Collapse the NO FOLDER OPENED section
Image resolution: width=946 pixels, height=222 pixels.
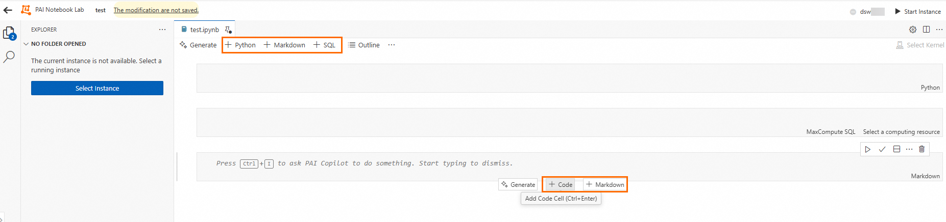[26, 44]
